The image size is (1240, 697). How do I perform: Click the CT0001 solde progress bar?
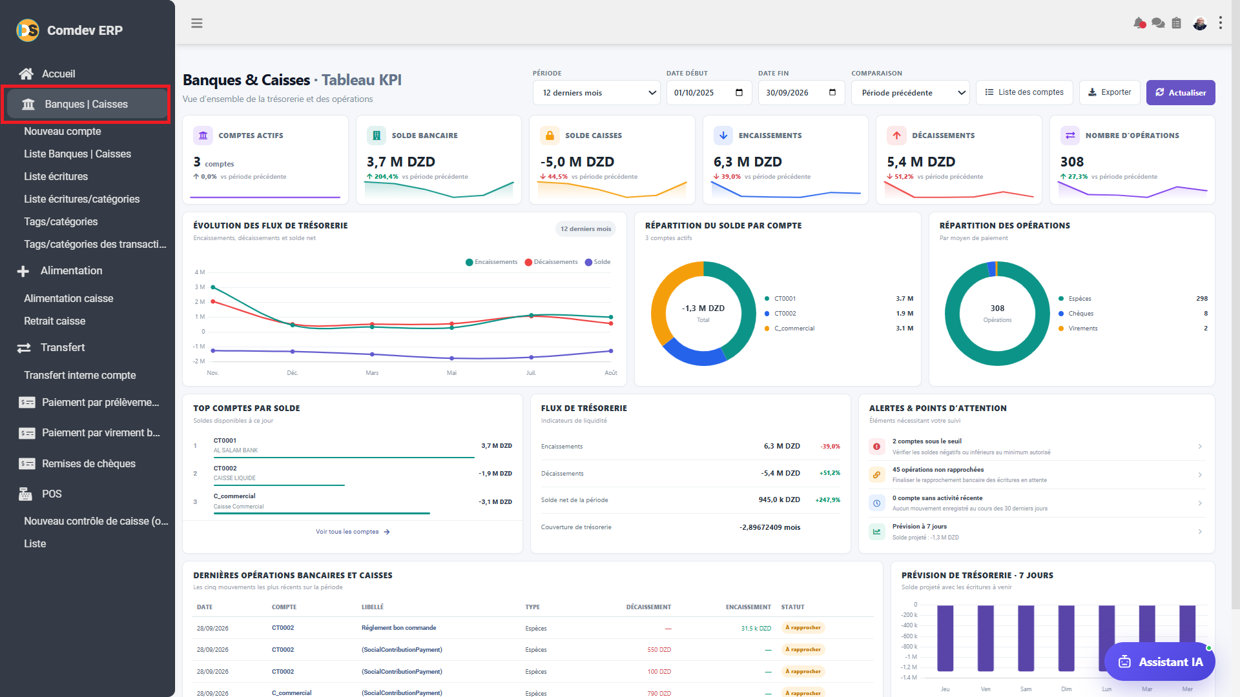(x=344, y=458)
